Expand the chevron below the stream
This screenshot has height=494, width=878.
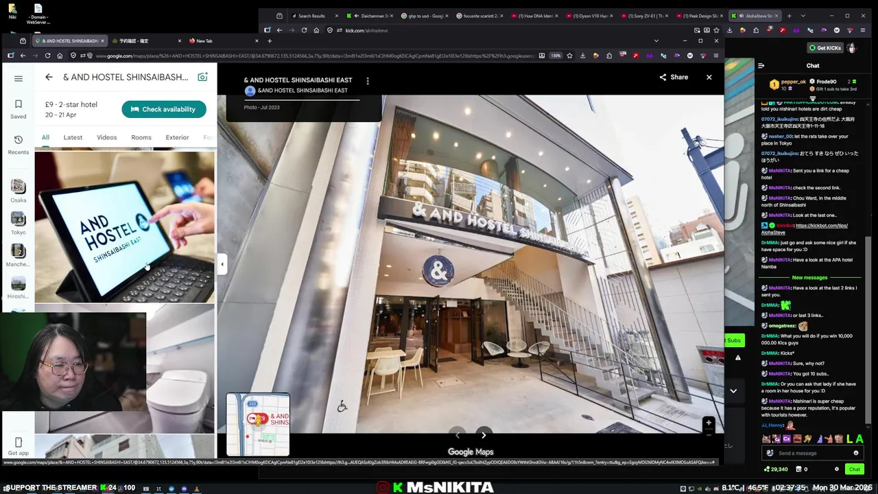[733, 391]
